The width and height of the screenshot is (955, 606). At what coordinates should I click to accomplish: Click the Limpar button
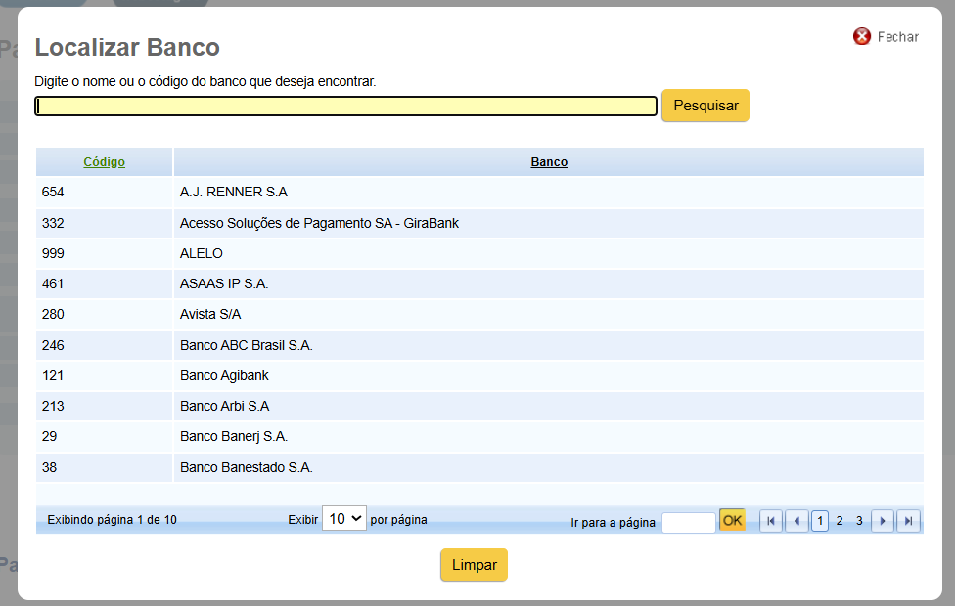pos(474,565)
